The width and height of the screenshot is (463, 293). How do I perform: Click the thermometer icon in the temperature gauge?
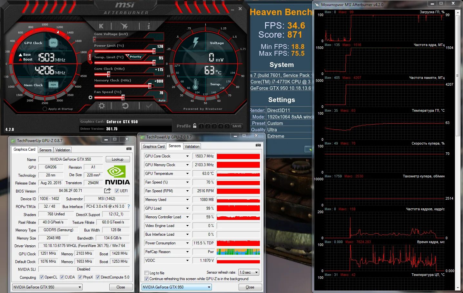click(x=195, y=84)
